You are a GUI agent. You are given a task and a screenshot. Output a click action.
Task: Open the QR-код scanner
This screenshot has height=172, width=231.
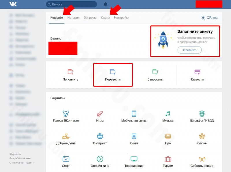tap(209, 18)
